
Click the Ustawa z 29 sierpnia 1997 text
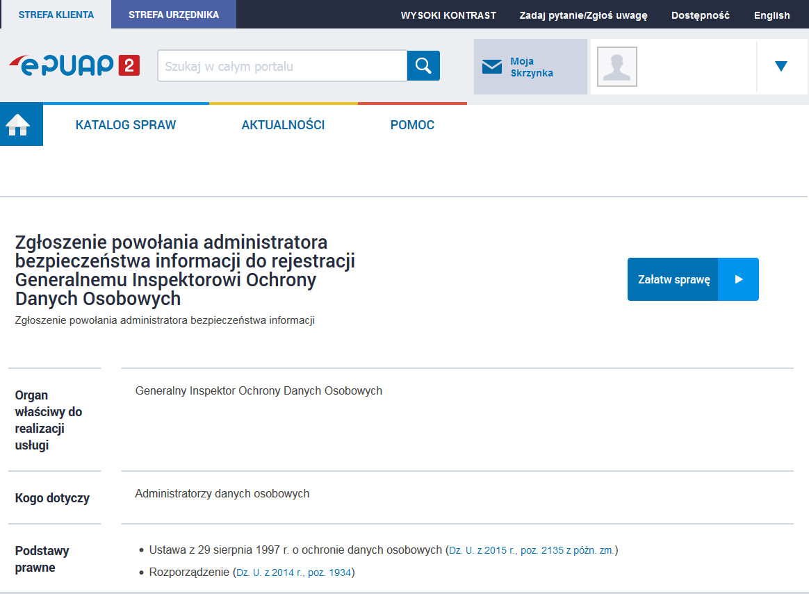[295, 550]
